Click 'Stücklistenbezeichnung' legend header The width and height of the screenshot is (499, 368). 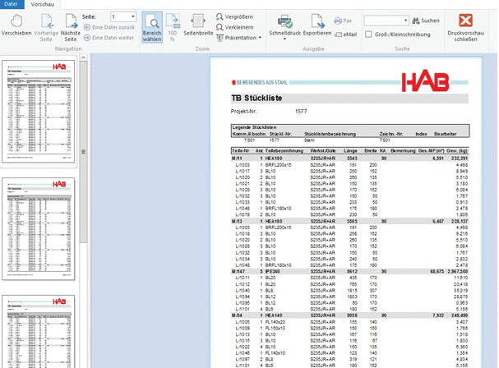(330, 134)
